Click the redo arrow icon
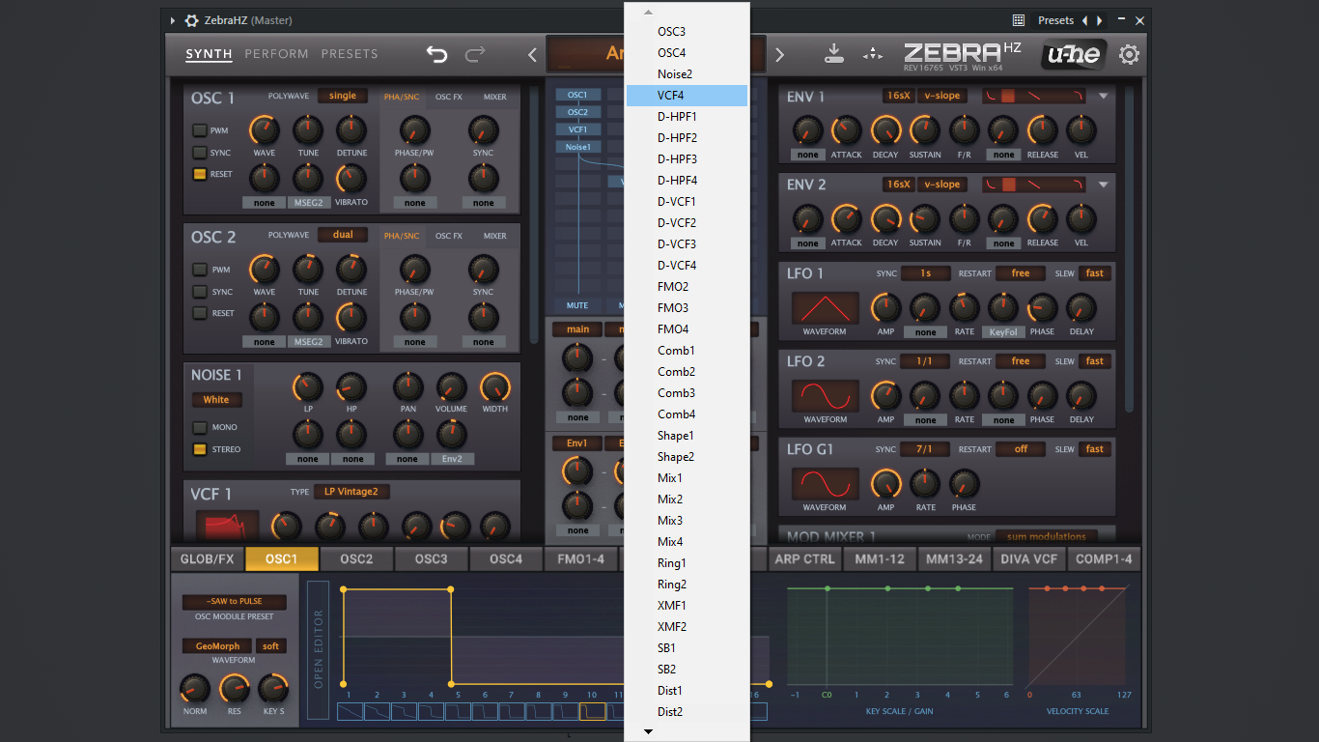Screen dimensions: 1319x742 pyautogui.click(x=475, y=54)
